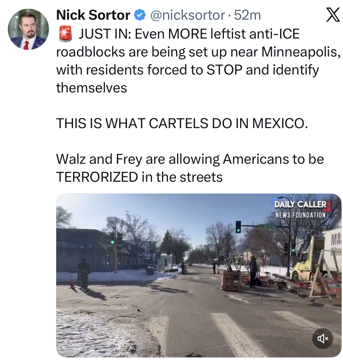Unmute the video with speaker icon

pyautogui.click(x=322, y=338)
